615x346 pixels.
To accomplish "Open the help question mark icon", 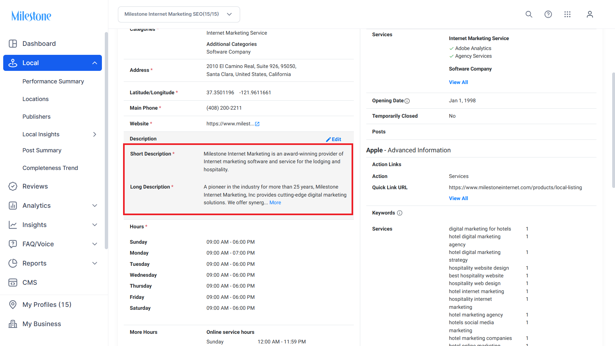I will [548, 14].
